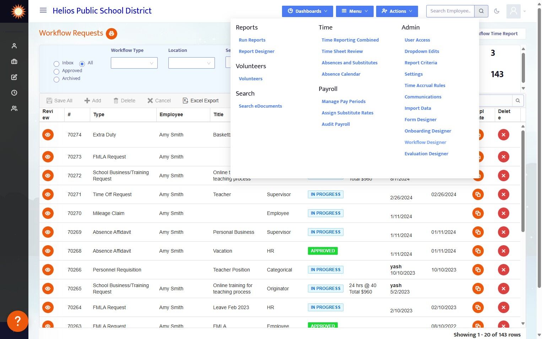
Task: Click the duplicate icon for request 70269
Action: (478, 232)
